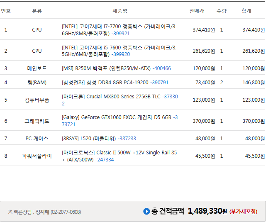Click the (부가세포함) red label
Screen dimensions: 268x222
[x=243, y=212]
